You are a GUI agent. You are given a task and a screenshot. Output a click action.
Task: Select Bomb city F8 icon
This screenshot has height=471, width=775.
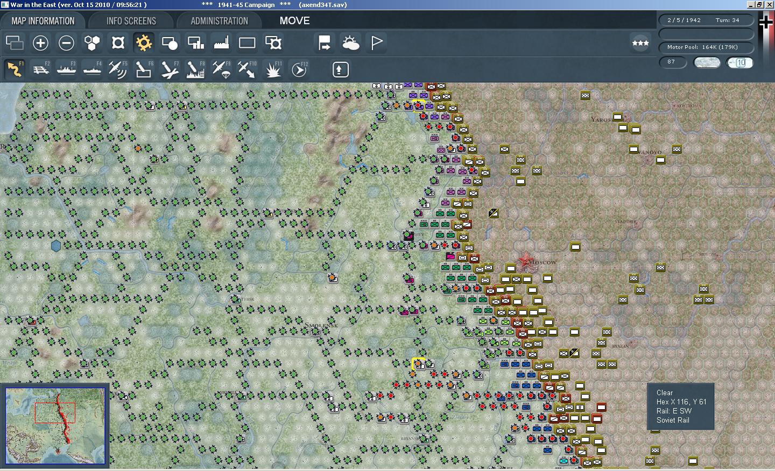(195, 69)
